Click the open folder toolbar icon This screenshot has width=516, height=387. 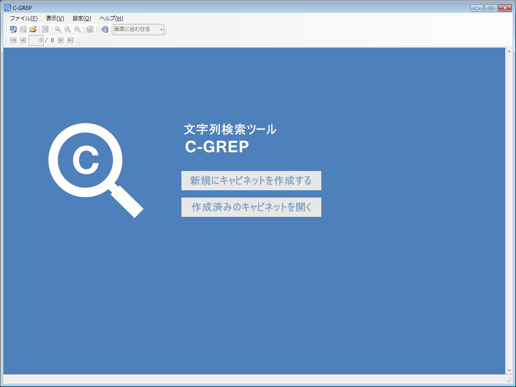click(x=33, y=30)
